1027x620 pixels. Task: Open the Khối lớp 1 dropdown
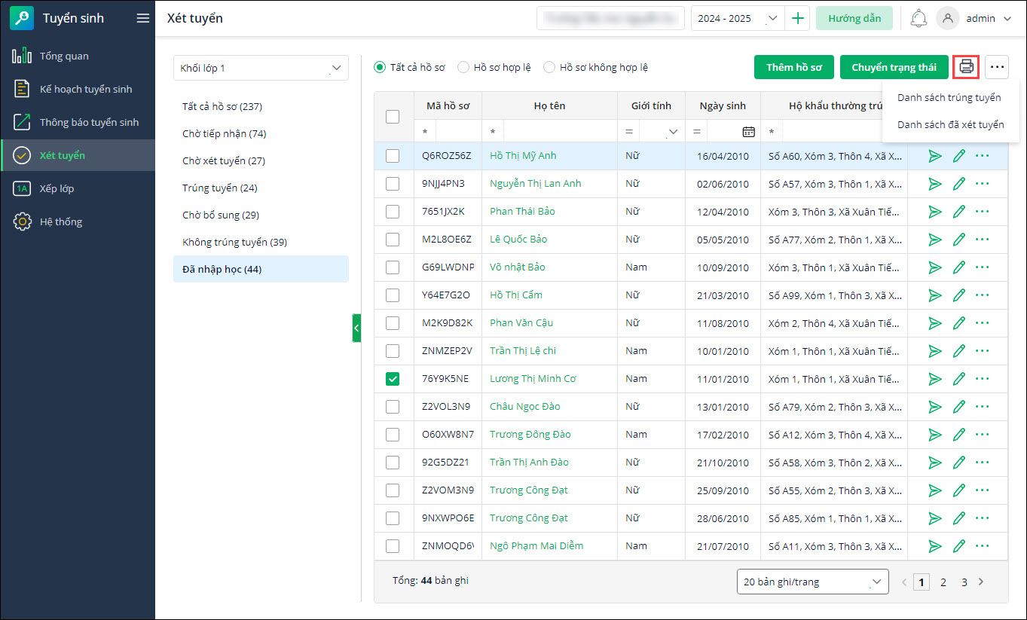[261, 68]
